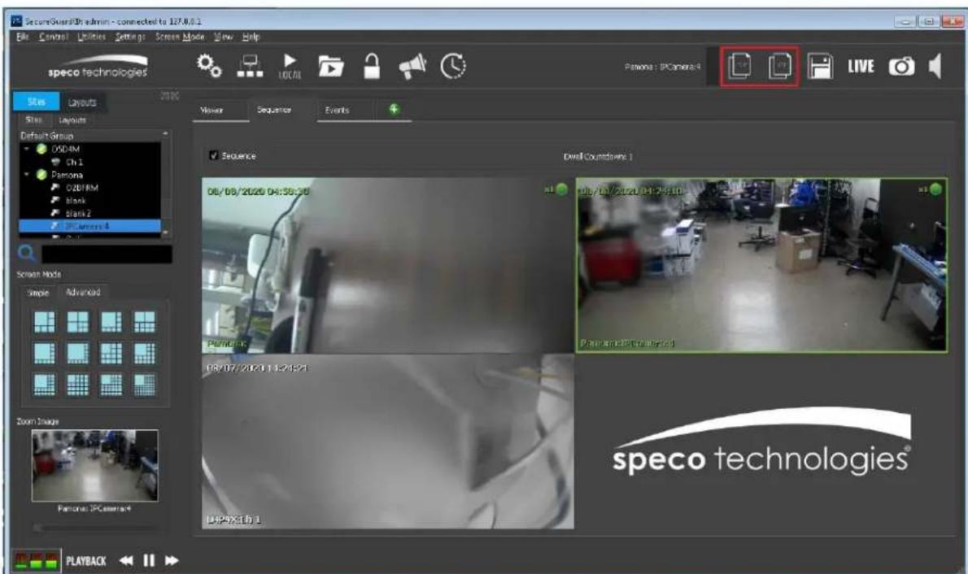Open the folder playback icon
The height and width of the screenshot is (574, 968).
pyautogui.click(x=330, y=66)
